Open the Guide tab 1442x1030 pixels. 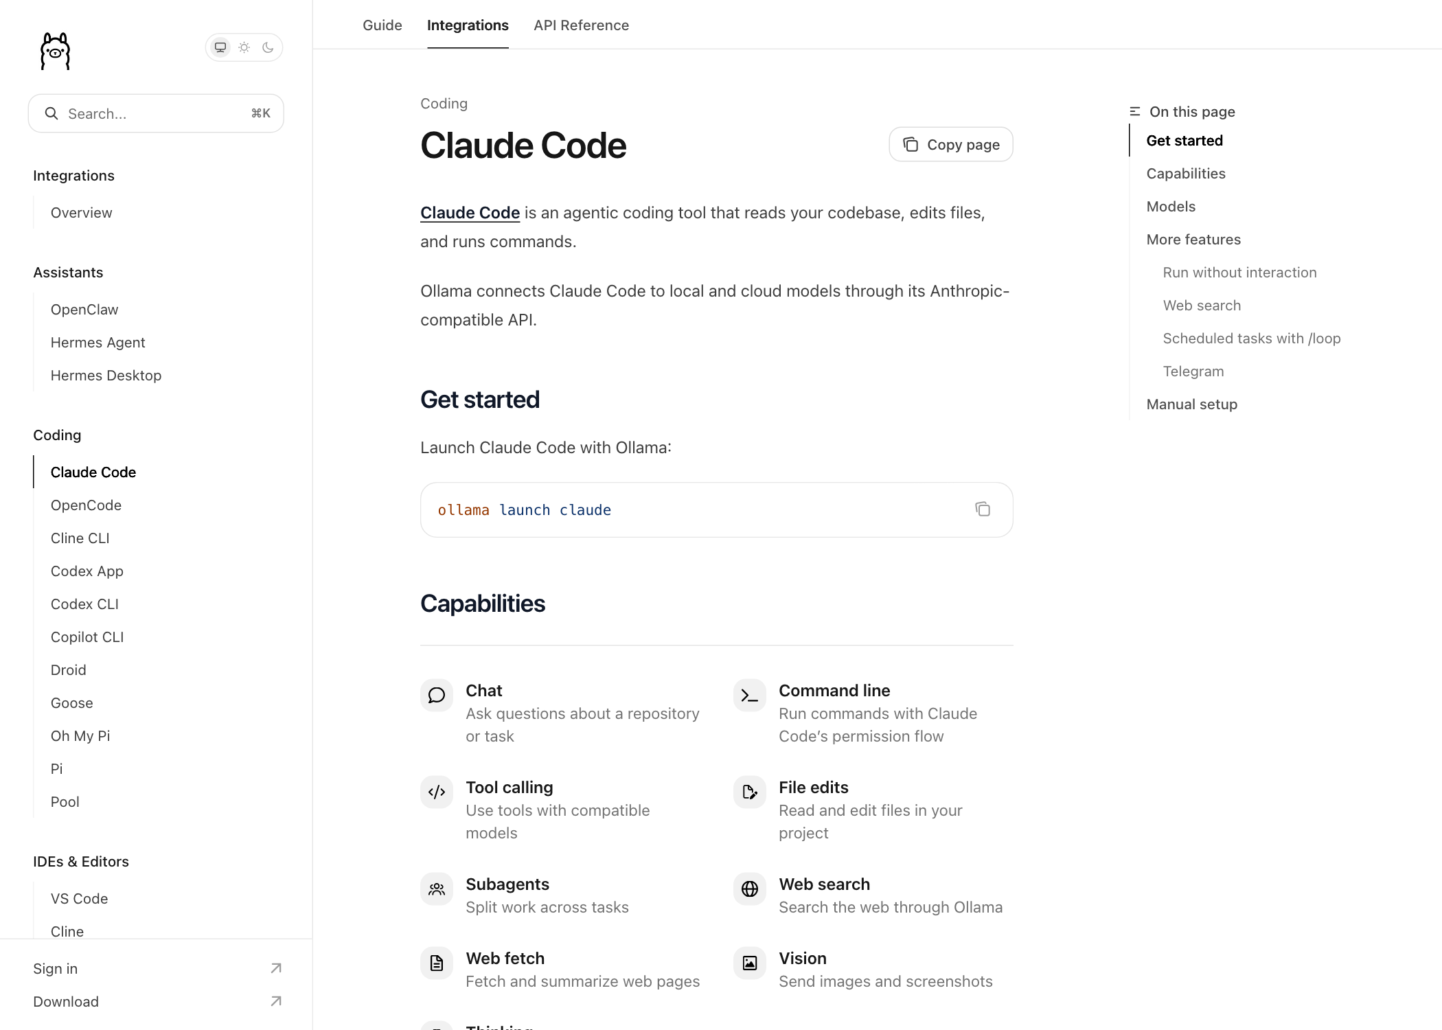click(382, 25)
